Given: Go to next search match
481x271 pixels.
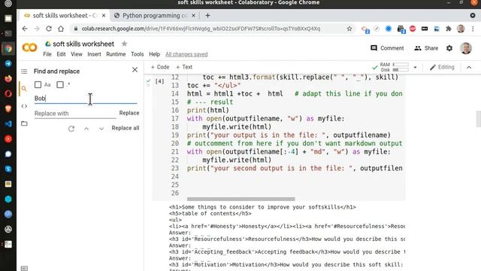Looking at the screenshot, I should tap(101, 129).
